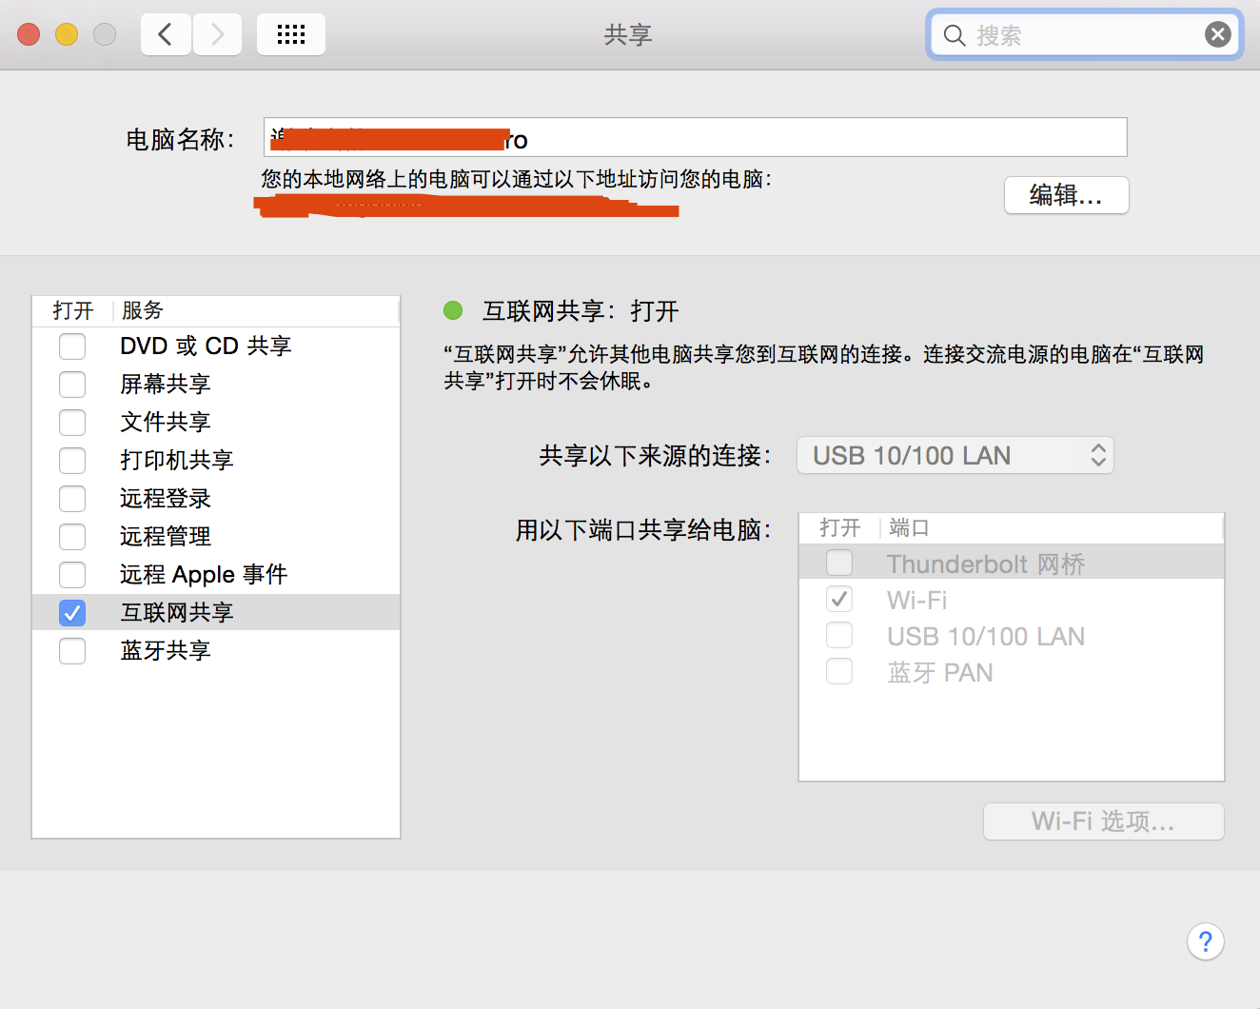The width and height of the screenshot is (1260, 1009).
Task: Select Thunderbolt 网桥 port row
Action: [1012, 563]
